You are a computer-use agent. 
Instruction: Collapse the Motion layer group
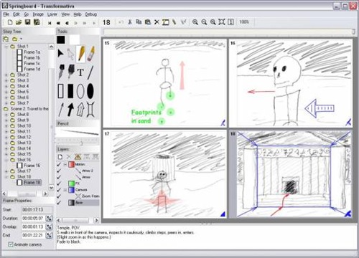[x=65, y=164]
